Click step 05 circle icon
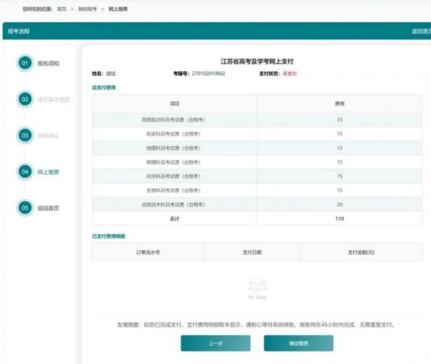The height and width of the screenshot is (364, 431). coord(25,208)
